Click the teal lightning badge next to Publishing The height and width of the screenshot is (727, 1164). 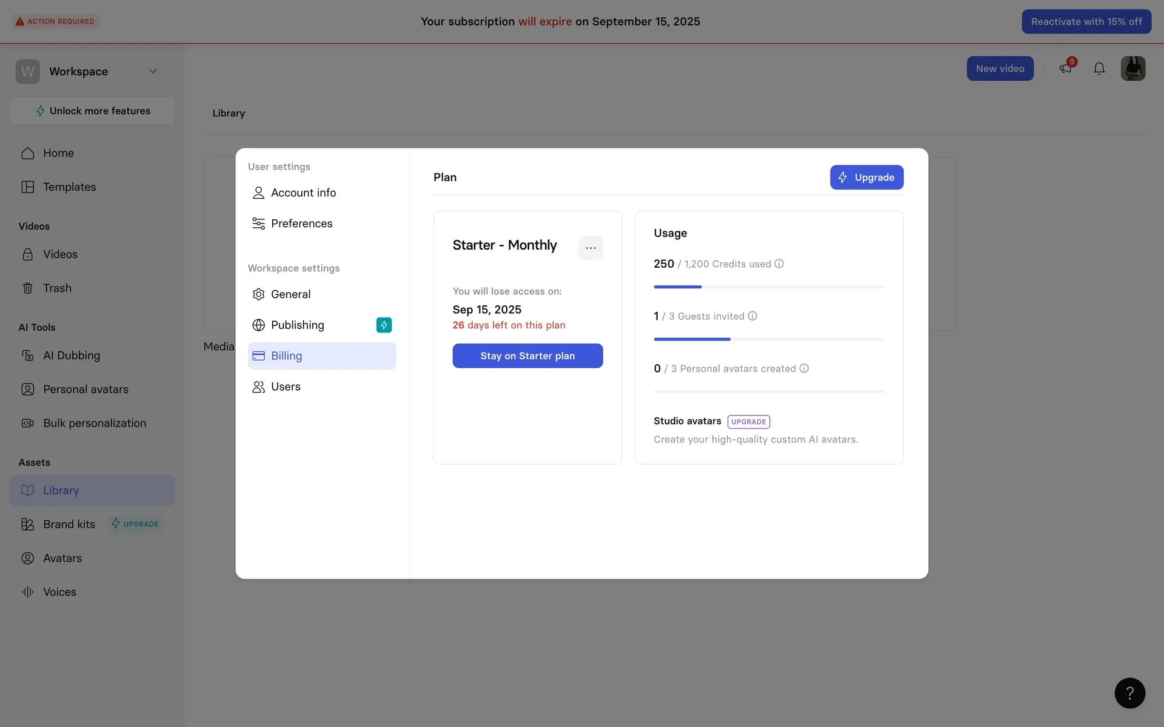[384, 325]
